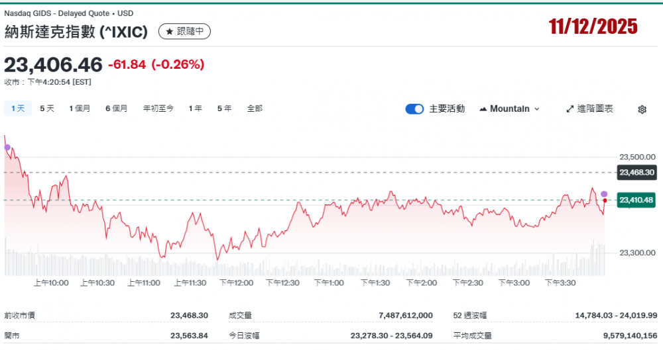
Task: Switch to 1個月 range
Action: (80, 109)
